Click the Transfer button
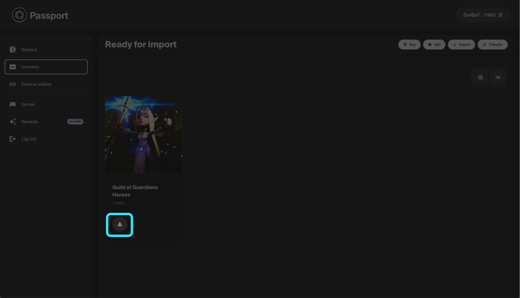520x298 pixels. [493, 44]
